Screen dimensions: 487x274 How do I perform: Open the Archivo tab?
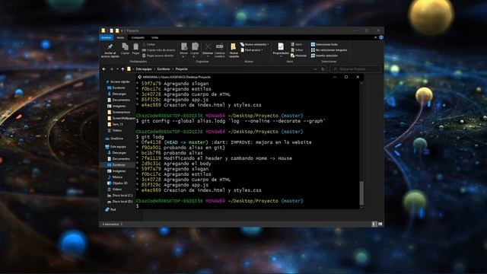tap(107, 37)
